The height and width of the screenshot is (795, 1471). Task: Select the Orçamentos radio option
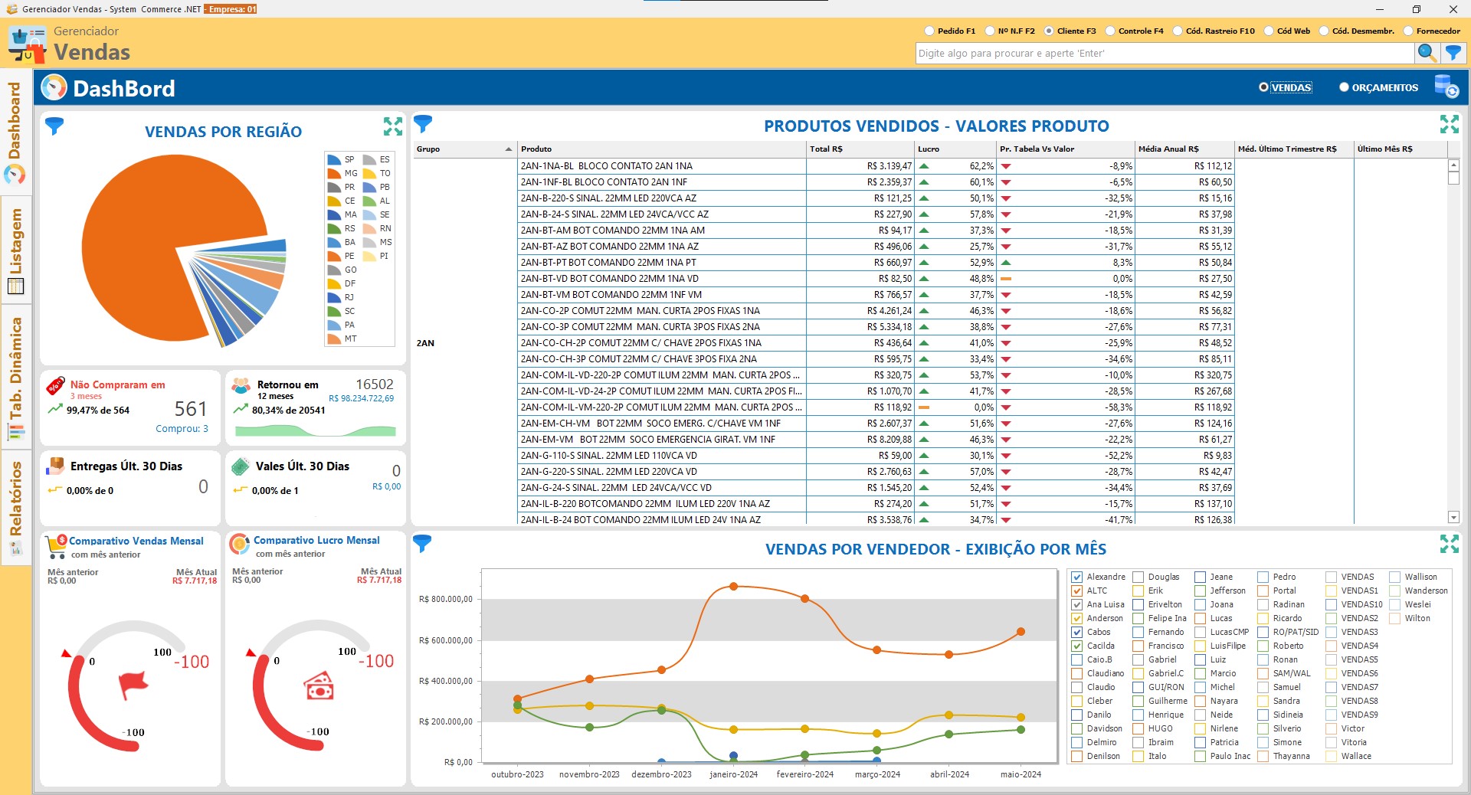(1344, 87)
